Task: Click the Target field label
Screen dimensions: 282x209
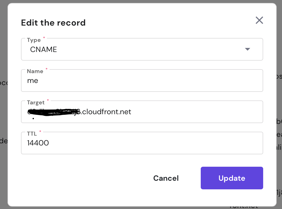Action: pyautogui.click(x=36, y=103)
